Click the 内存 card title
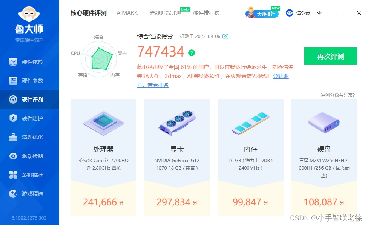The height and width of the screenshot is (225, 368). click(x=250, y=149)
